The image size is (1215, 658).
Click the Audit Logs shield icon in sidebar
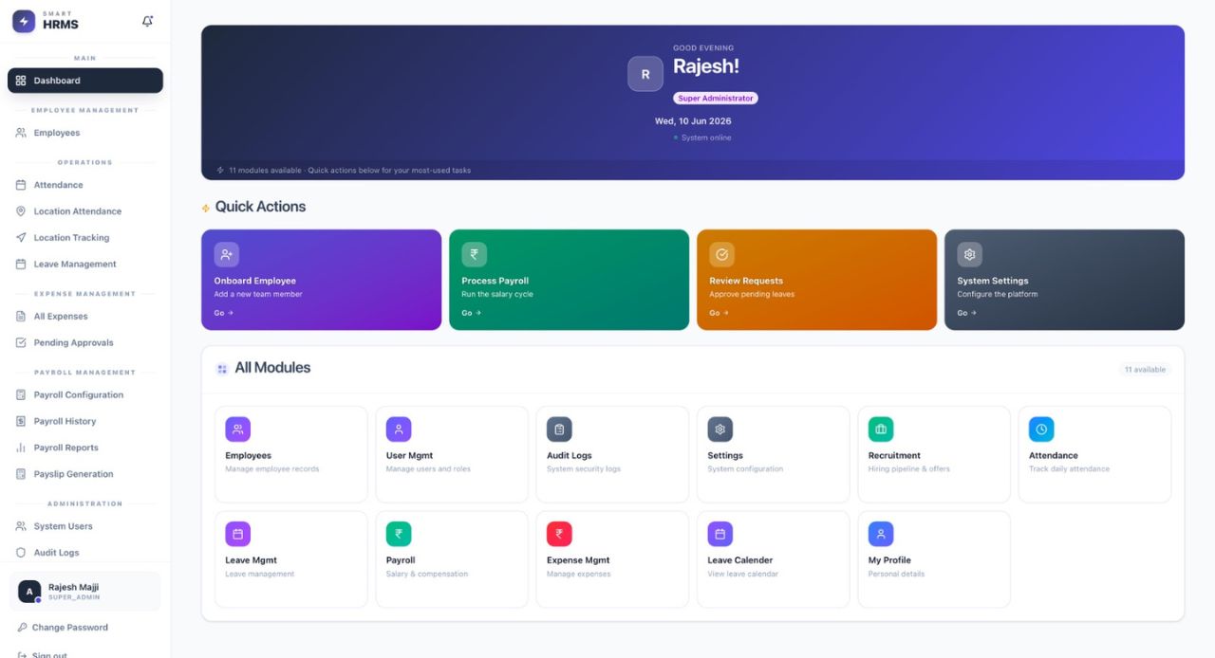coord(21,553)
